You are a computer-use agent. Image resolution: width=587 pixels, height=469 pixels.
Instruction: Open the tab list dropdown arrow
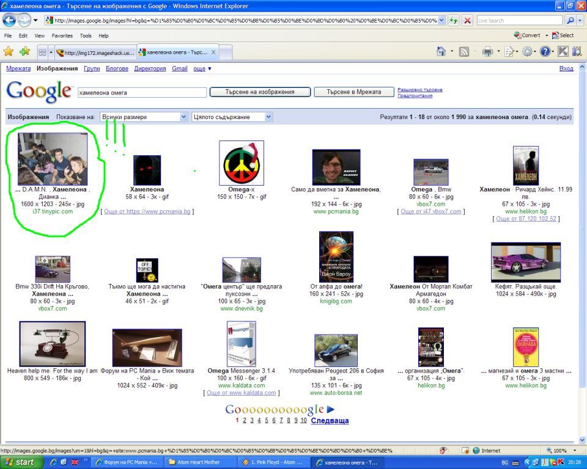51,53
